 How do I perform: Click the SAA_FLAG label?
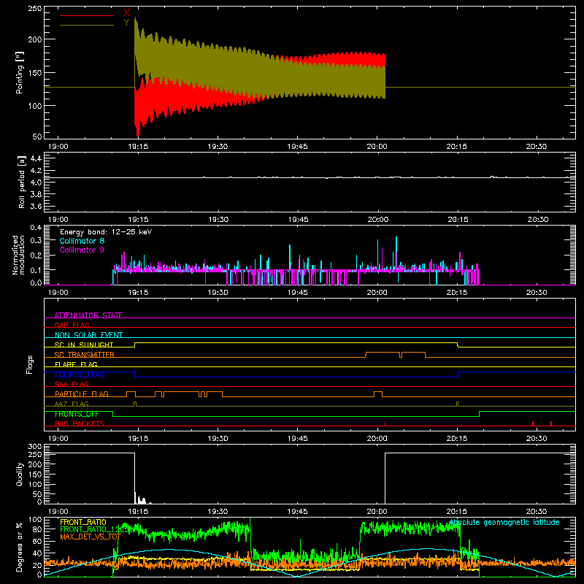(72, 384)
